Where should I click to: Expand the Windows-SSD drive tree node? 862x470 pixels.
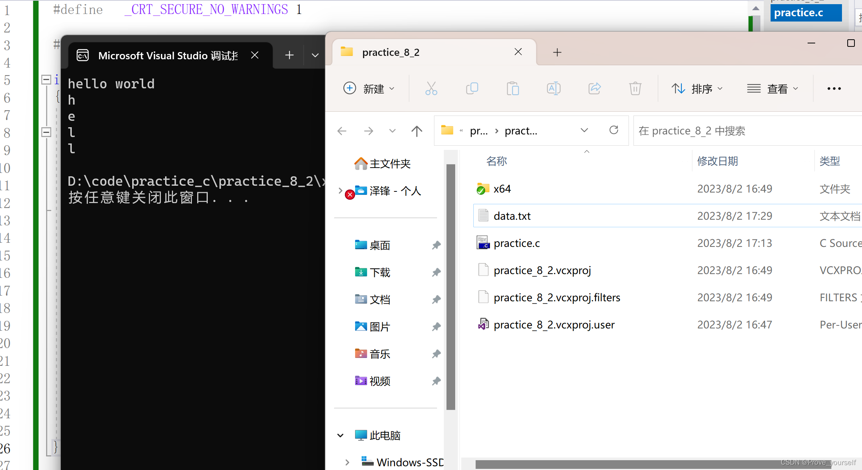click(x=347, y=462)
